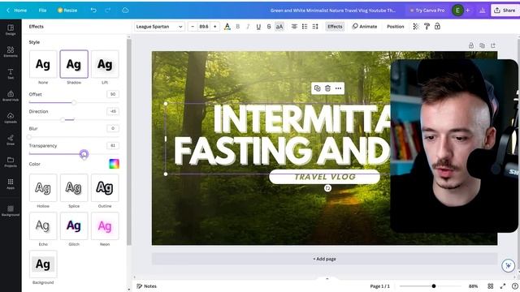Toggle strikethrough formatting
The height and width of the screenshot is (292, 520).
269,27
